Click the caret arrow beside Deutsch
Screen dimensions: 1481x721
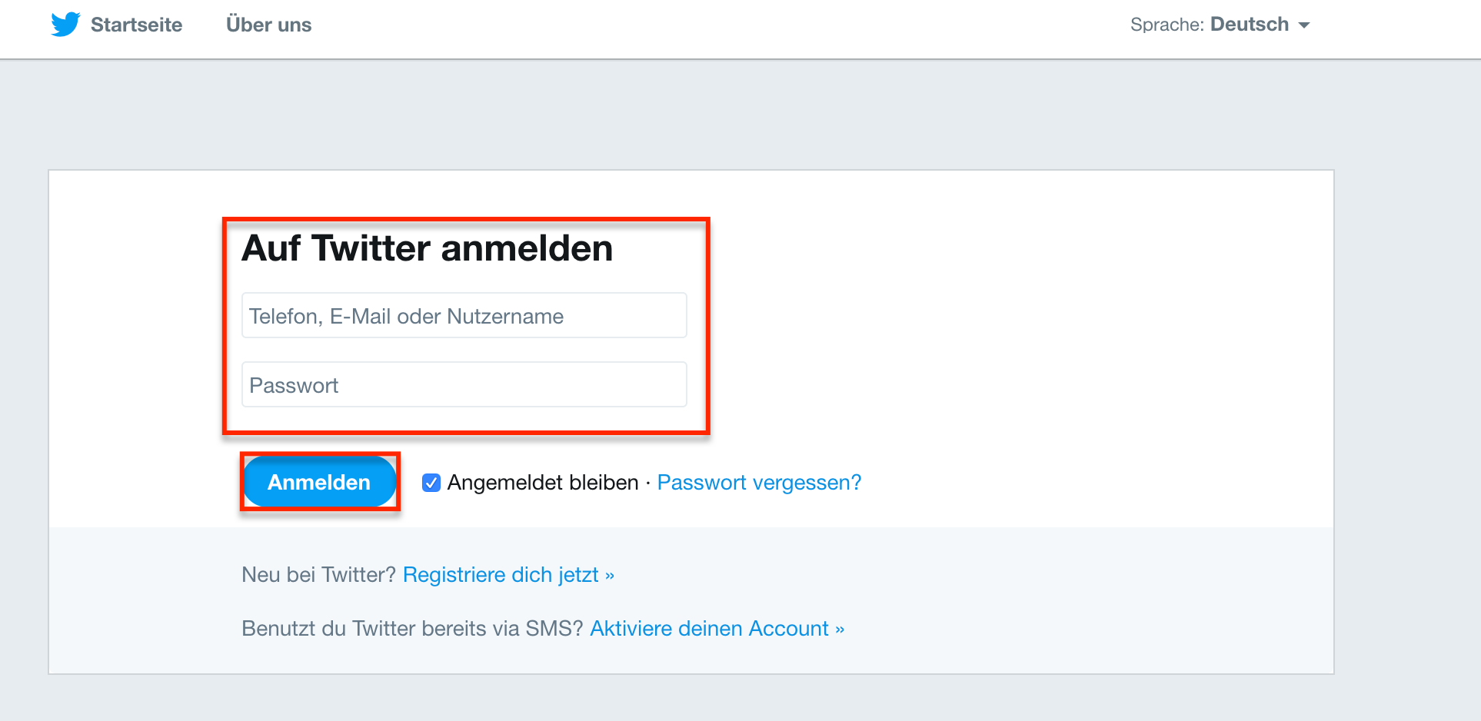(x=1304, y=25)
